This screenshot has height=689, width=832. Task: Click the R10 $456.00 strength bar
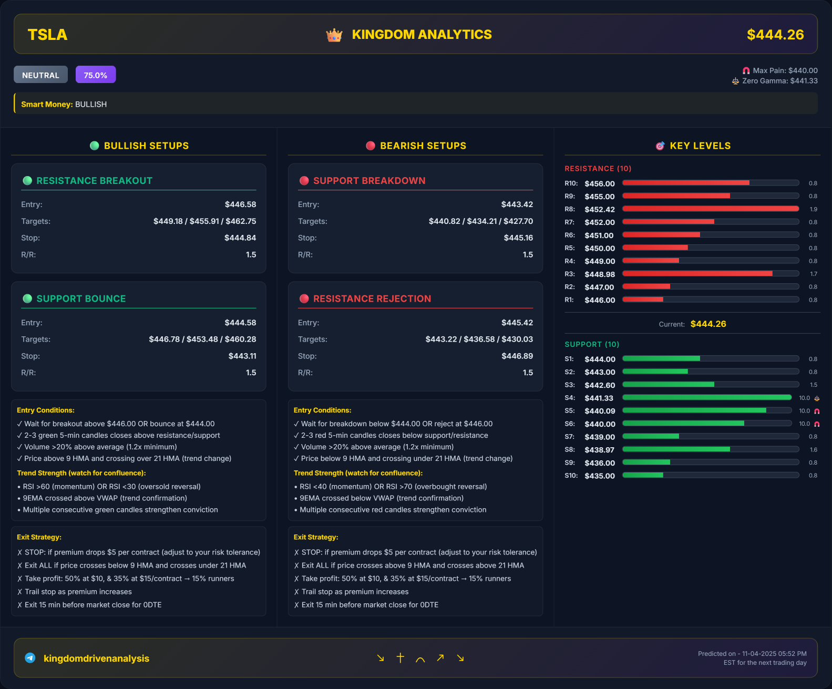pos(711,183)
